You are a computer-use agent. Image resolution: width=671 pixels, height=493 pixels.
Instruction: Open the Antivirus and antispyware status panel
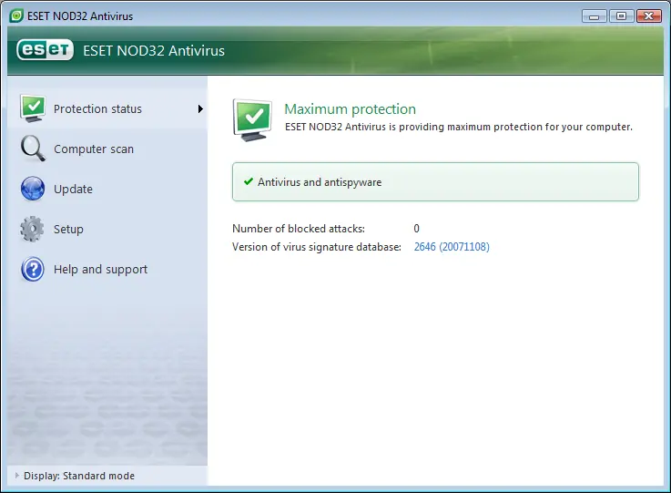[435, 181]
